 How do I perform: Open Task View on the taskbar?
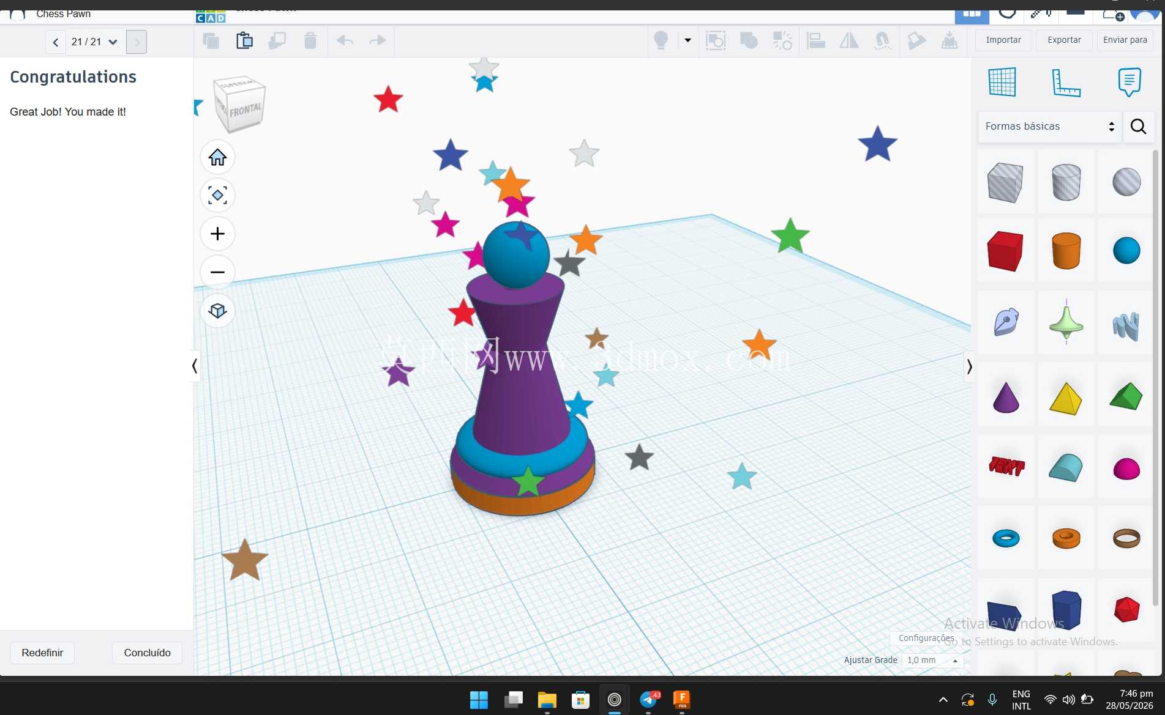tap(513, 700)
